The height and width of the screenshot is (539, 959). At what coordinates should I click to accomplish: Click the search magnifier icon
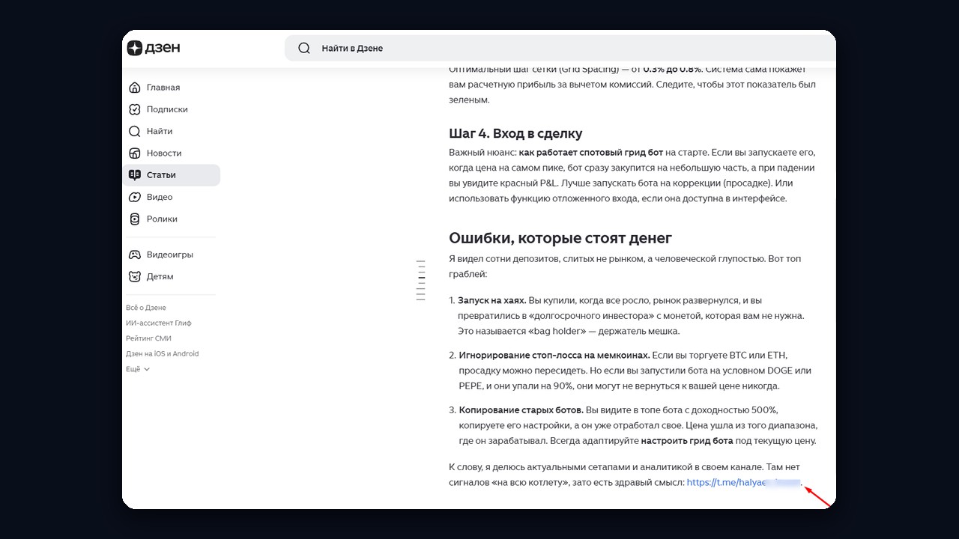pyautogui.click(x=304, y=48)
